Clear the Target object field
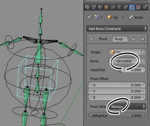The image size is (150, 126). (143, 52)
